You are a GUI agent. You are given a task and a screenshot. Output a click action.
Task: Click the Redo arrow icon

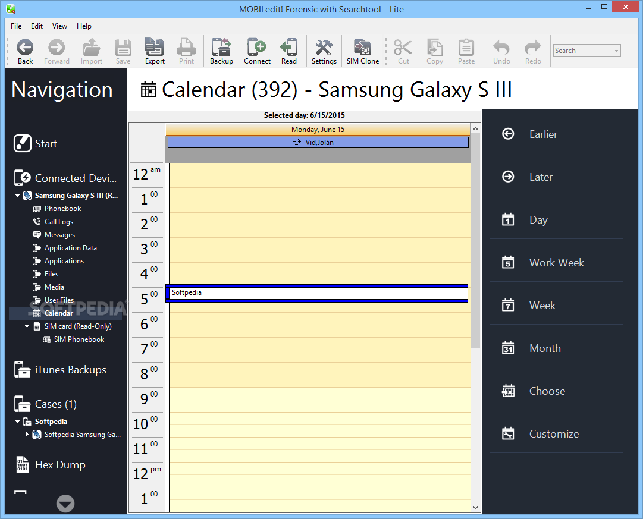pyautogui.click(x=533, y=48)
